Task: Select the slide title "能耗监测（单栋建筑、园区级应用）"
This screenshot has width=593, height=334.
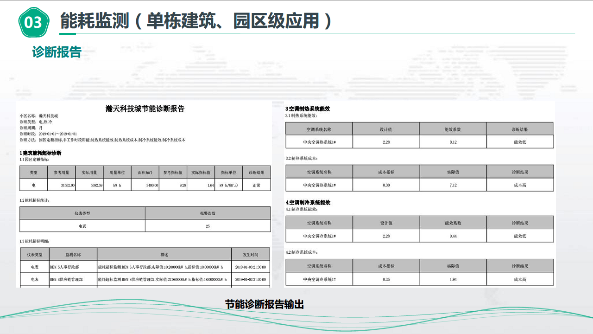Action: click(196, 21)
